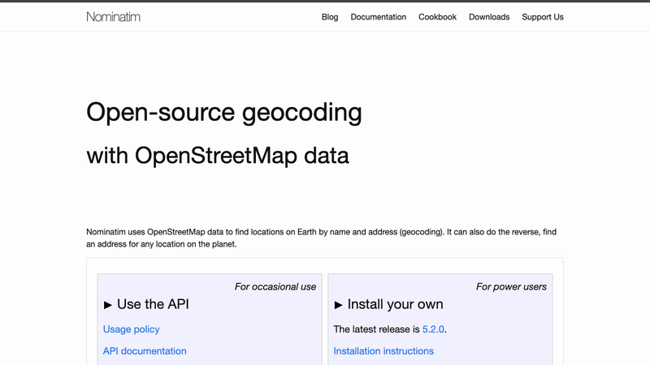Go to Documentation in the top nav
This screenshot has width=650, height=365.
pos(379,17)
